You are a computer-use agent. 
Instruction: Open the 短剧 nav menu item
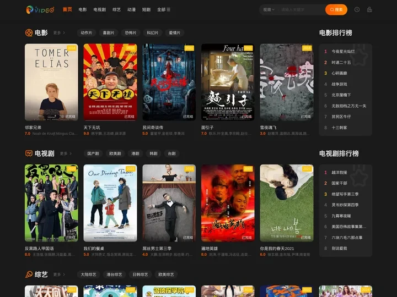pos(146,9)
